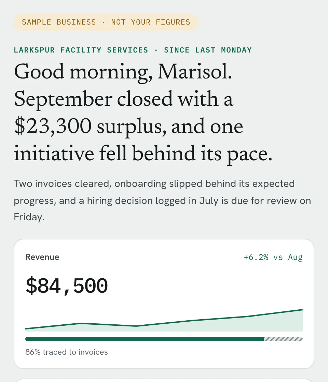Click the +6.2% vs Aug change indicator

click(x=273, y=257)
